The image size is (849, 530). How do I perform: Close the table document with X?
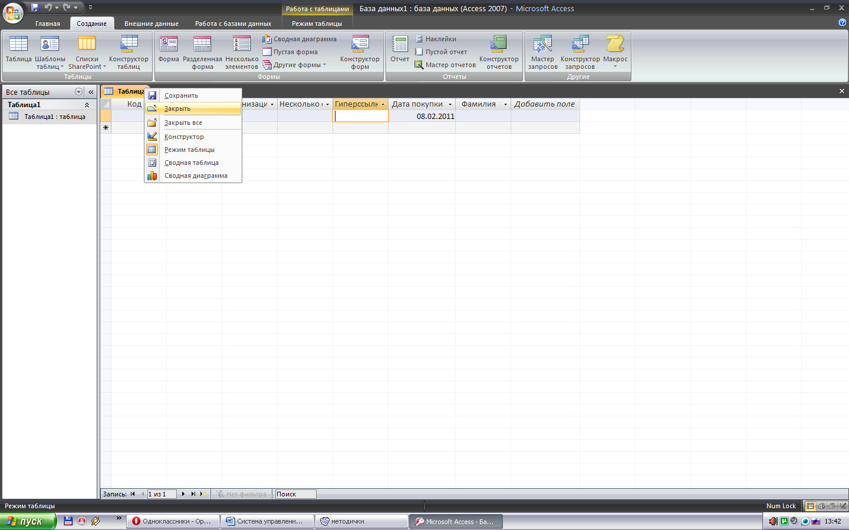[842, 91]
